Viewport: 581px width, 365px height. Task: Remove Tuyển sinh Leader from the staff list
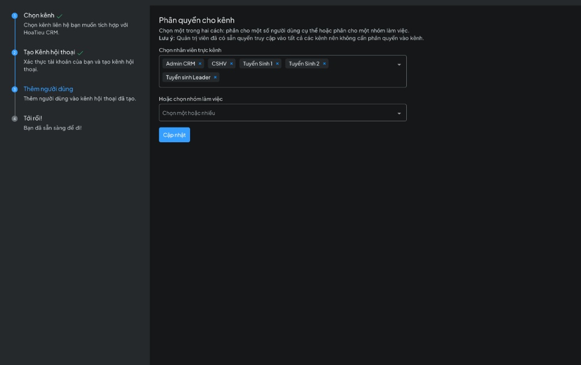(x=215, y=78)
